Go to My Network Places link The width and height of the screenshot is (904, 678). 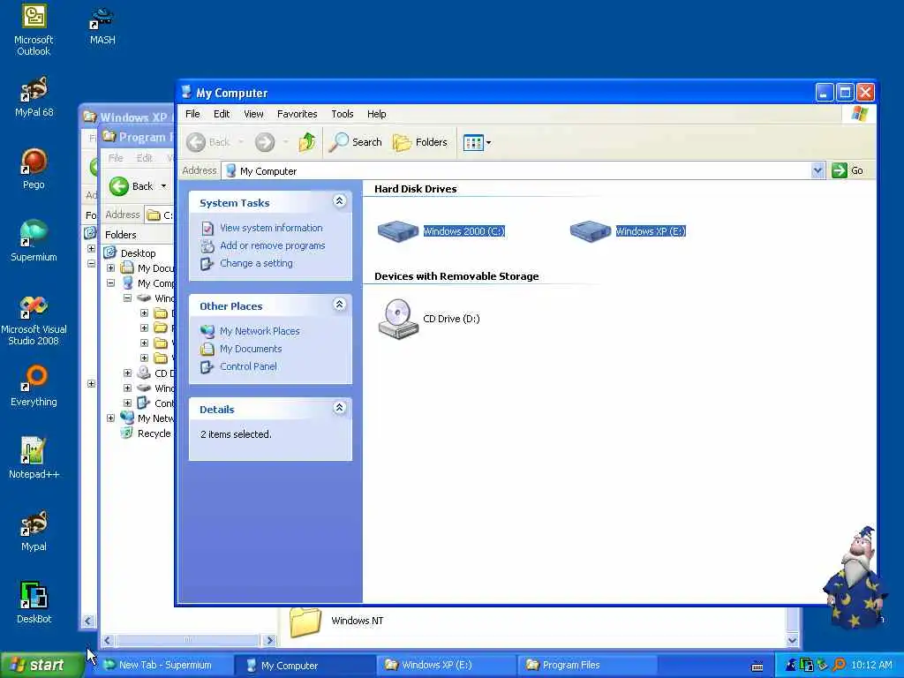pyautogui.click(x=260, y=331)
